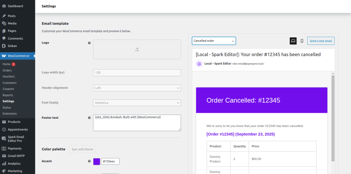The image size is (351, 174).
Task: Open Appointments in the sidebar
Action: coord(17,129)
